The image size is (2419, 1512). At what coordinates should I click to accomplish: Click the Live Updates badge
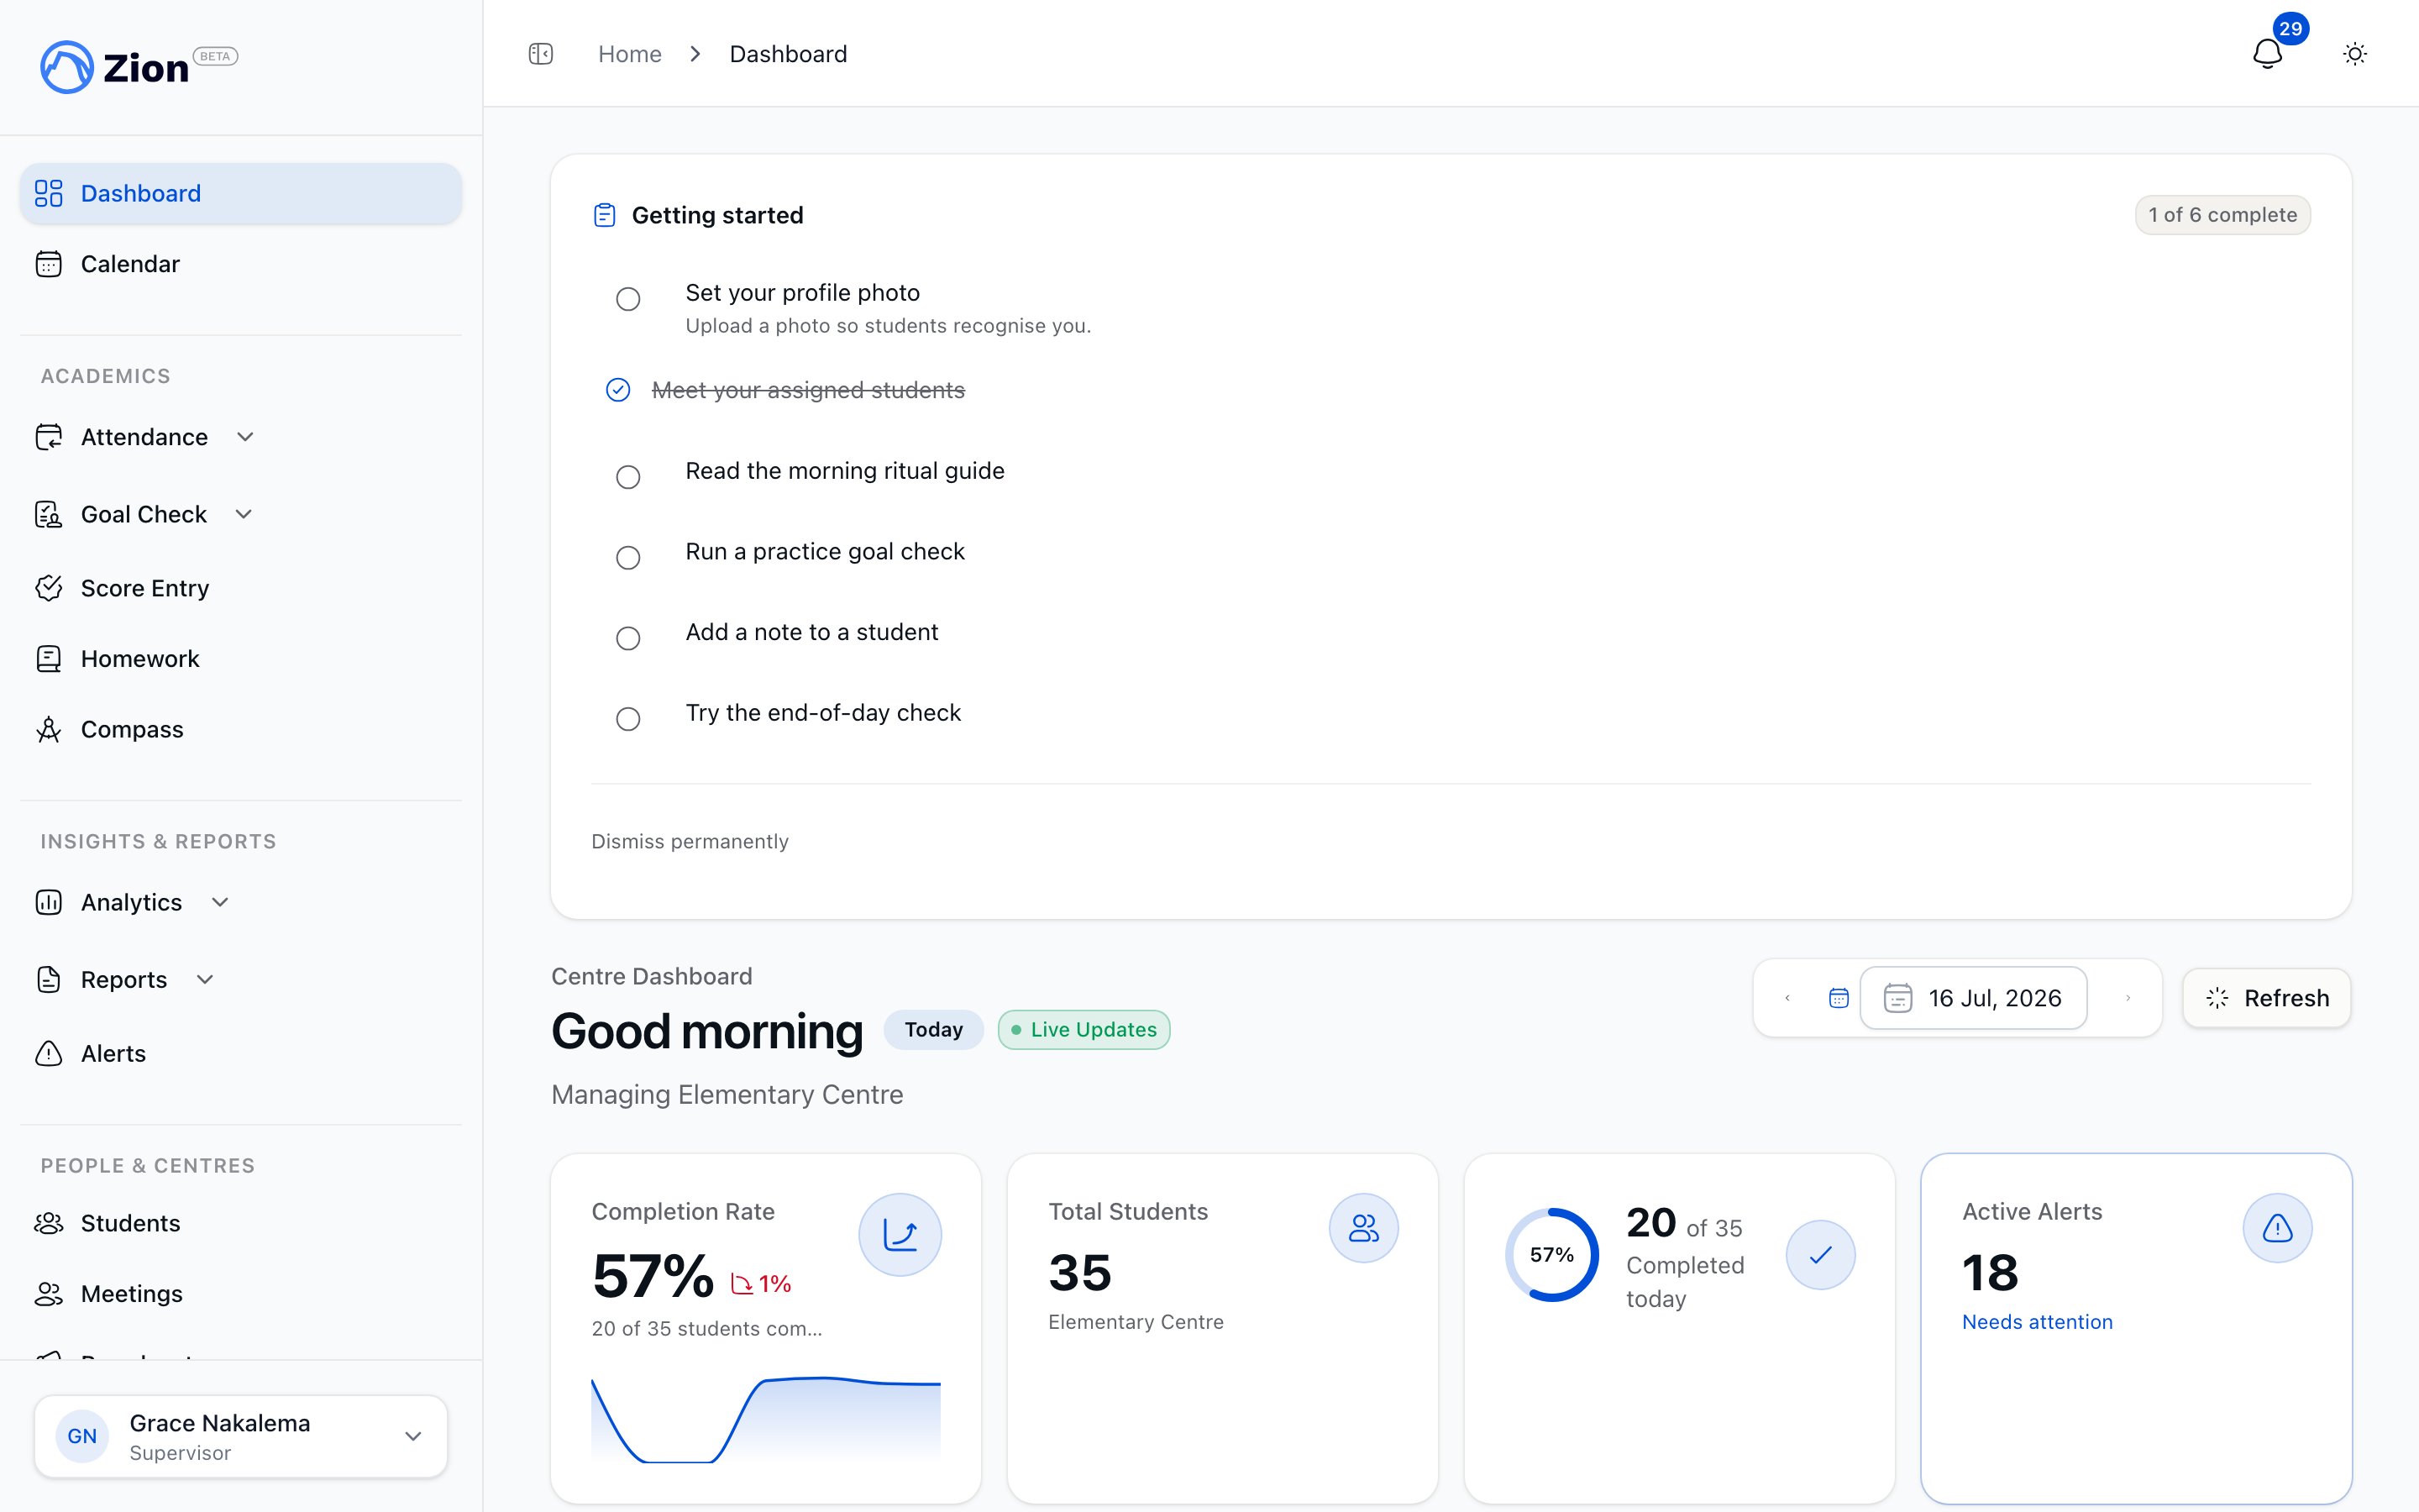coord(1084,1029)
